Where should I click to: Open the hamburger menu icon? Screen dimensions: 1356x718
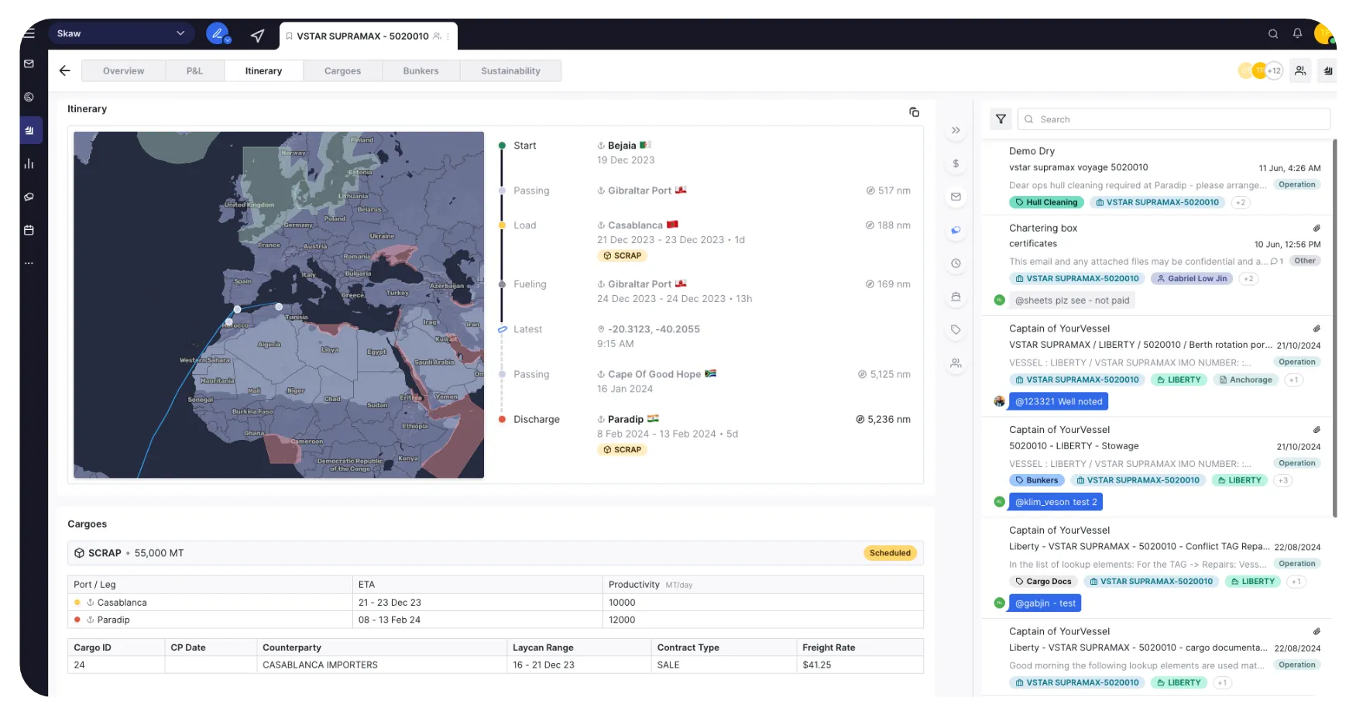tap(29, 33)
